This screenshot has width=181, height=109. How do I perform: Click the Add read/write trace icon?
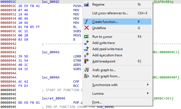(86, 49)
